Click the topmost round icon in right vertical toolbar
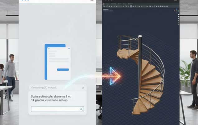 coord(178,15)
